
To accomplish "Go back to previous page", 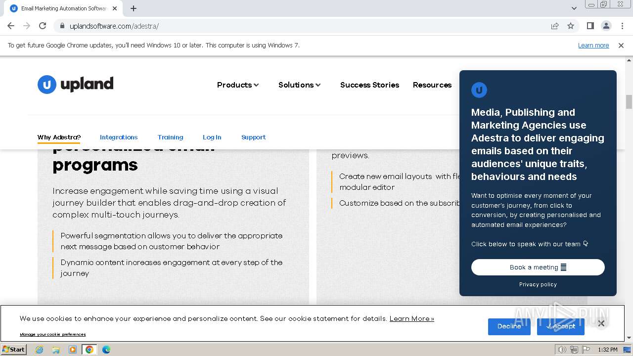I will [11, 26].
